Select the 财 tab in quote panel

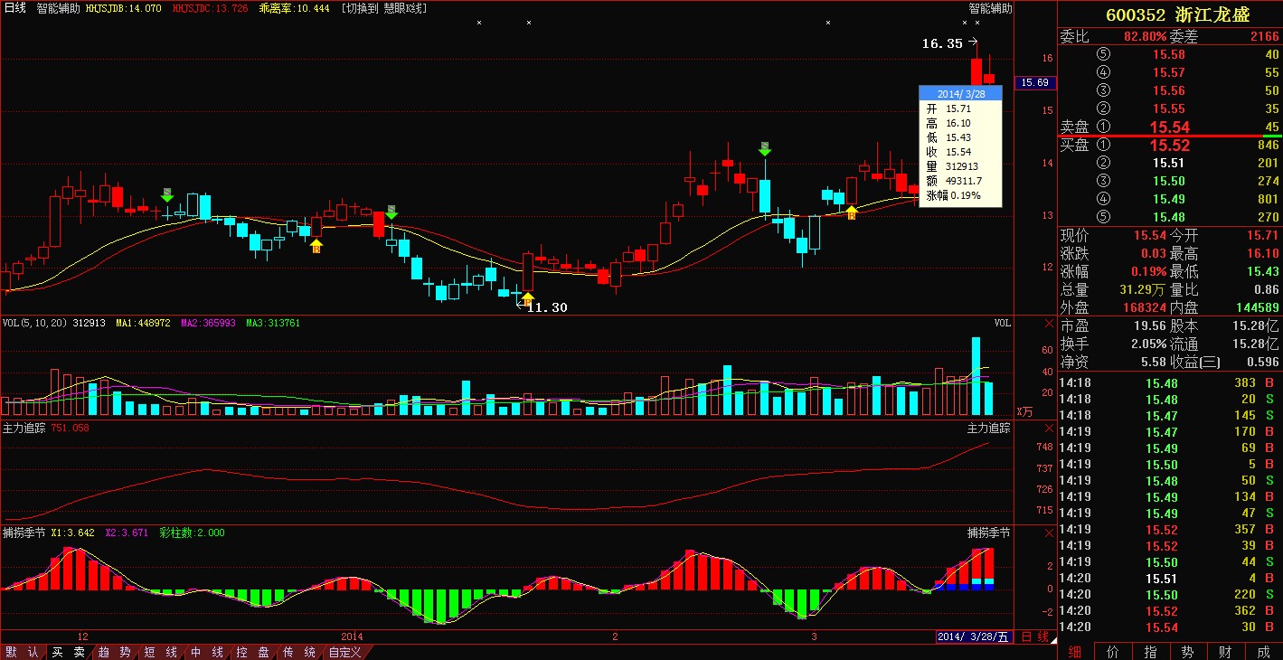pos(1225,651)
